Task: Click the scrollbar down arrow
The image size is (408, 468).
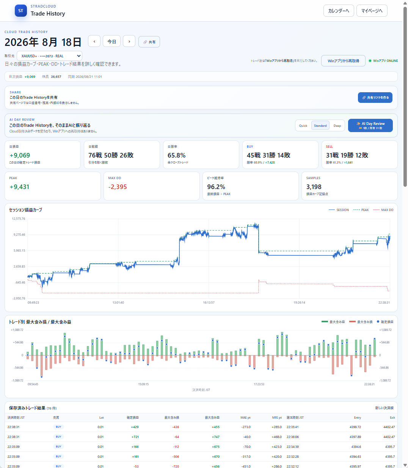Action: pos(405,465)
